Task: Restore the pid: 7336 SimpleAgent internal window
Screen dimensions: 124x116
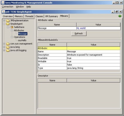Action: pyautogui.click(x=117, y=12)
